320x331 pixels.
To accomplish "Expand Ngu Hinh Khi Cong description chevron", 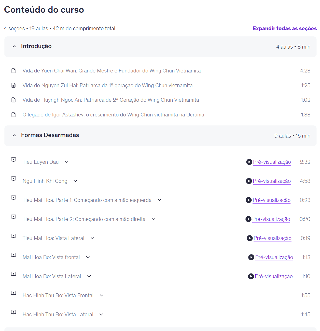I will pos(75,181).
